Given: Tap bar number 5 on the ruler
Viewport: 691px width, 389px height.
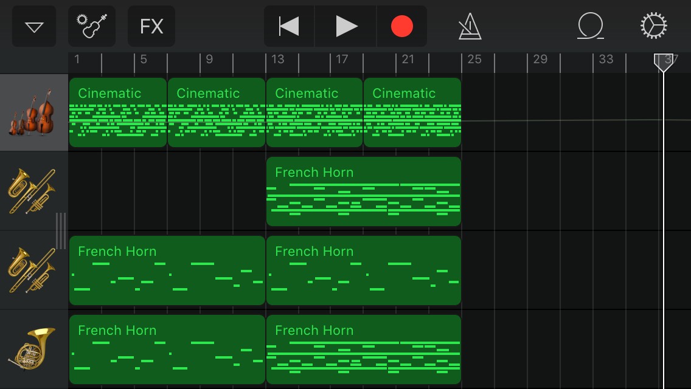Looking at the screenshot, I should [144, 59].
